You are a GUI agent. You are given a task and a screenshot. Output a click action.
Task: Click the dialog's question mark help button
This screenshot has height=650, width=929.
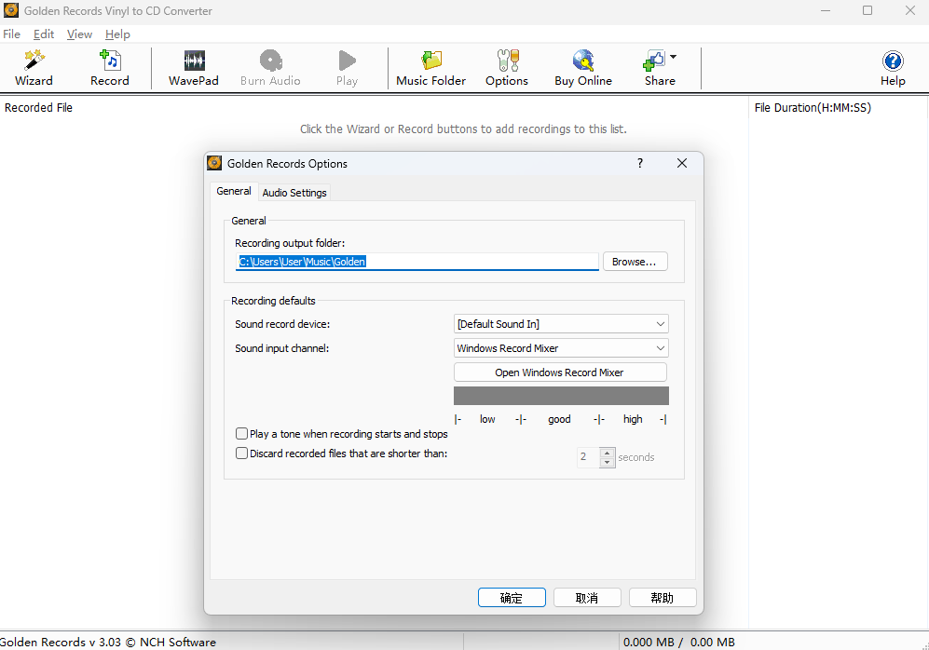(x=640, y=163)
